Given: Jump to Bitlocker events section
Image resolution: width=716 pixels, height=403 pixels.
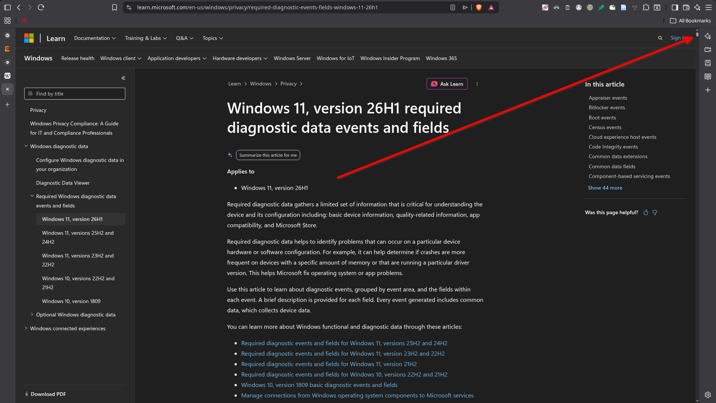Looking at the screenshot, I should 607,108.
